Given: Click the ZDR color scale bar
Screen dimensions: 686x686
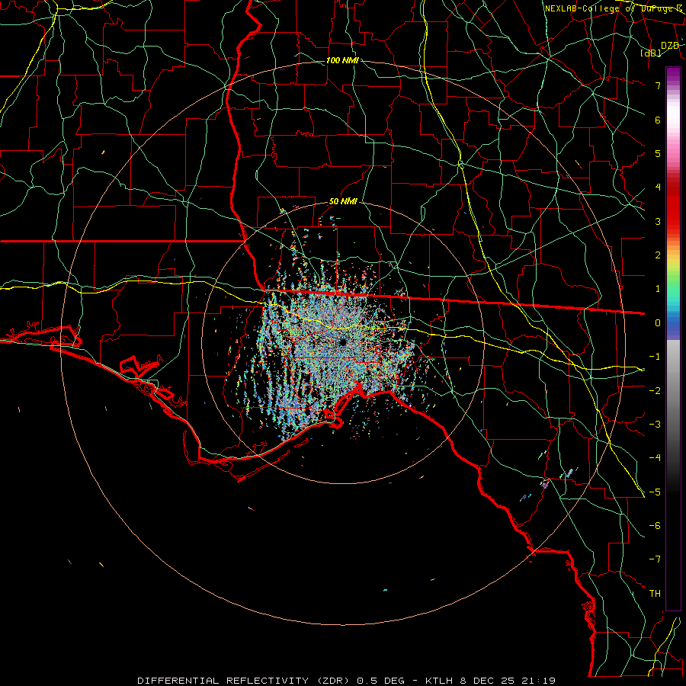Looking at the screenshot, I should (673, 338).
